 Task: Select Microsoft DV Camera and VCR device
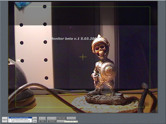[20, 117]
